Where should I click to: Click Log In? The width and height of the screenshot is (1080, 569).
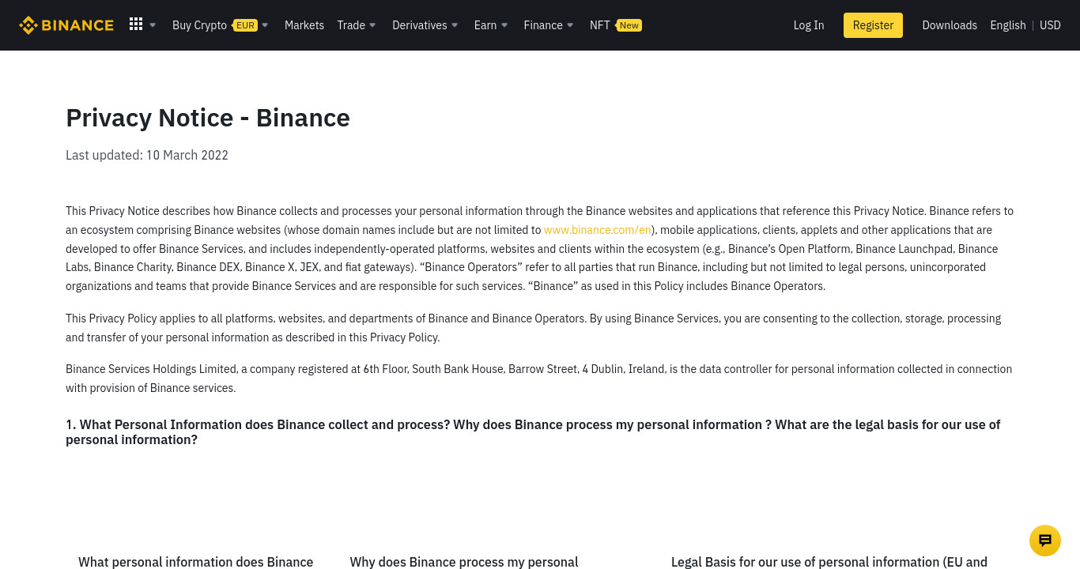pos(809,25)
